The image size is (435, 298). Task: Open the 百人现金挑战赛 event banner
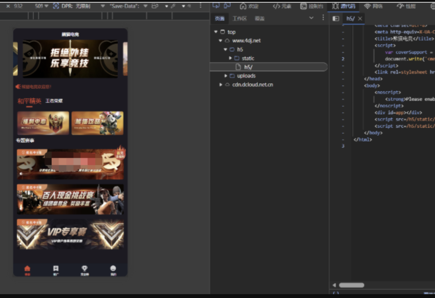click(x=70, y=199)
